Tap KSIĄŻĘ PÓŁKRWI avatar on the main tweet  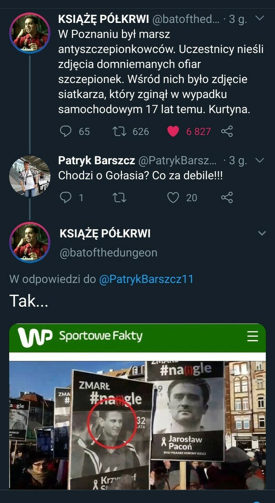click(30, 242)
